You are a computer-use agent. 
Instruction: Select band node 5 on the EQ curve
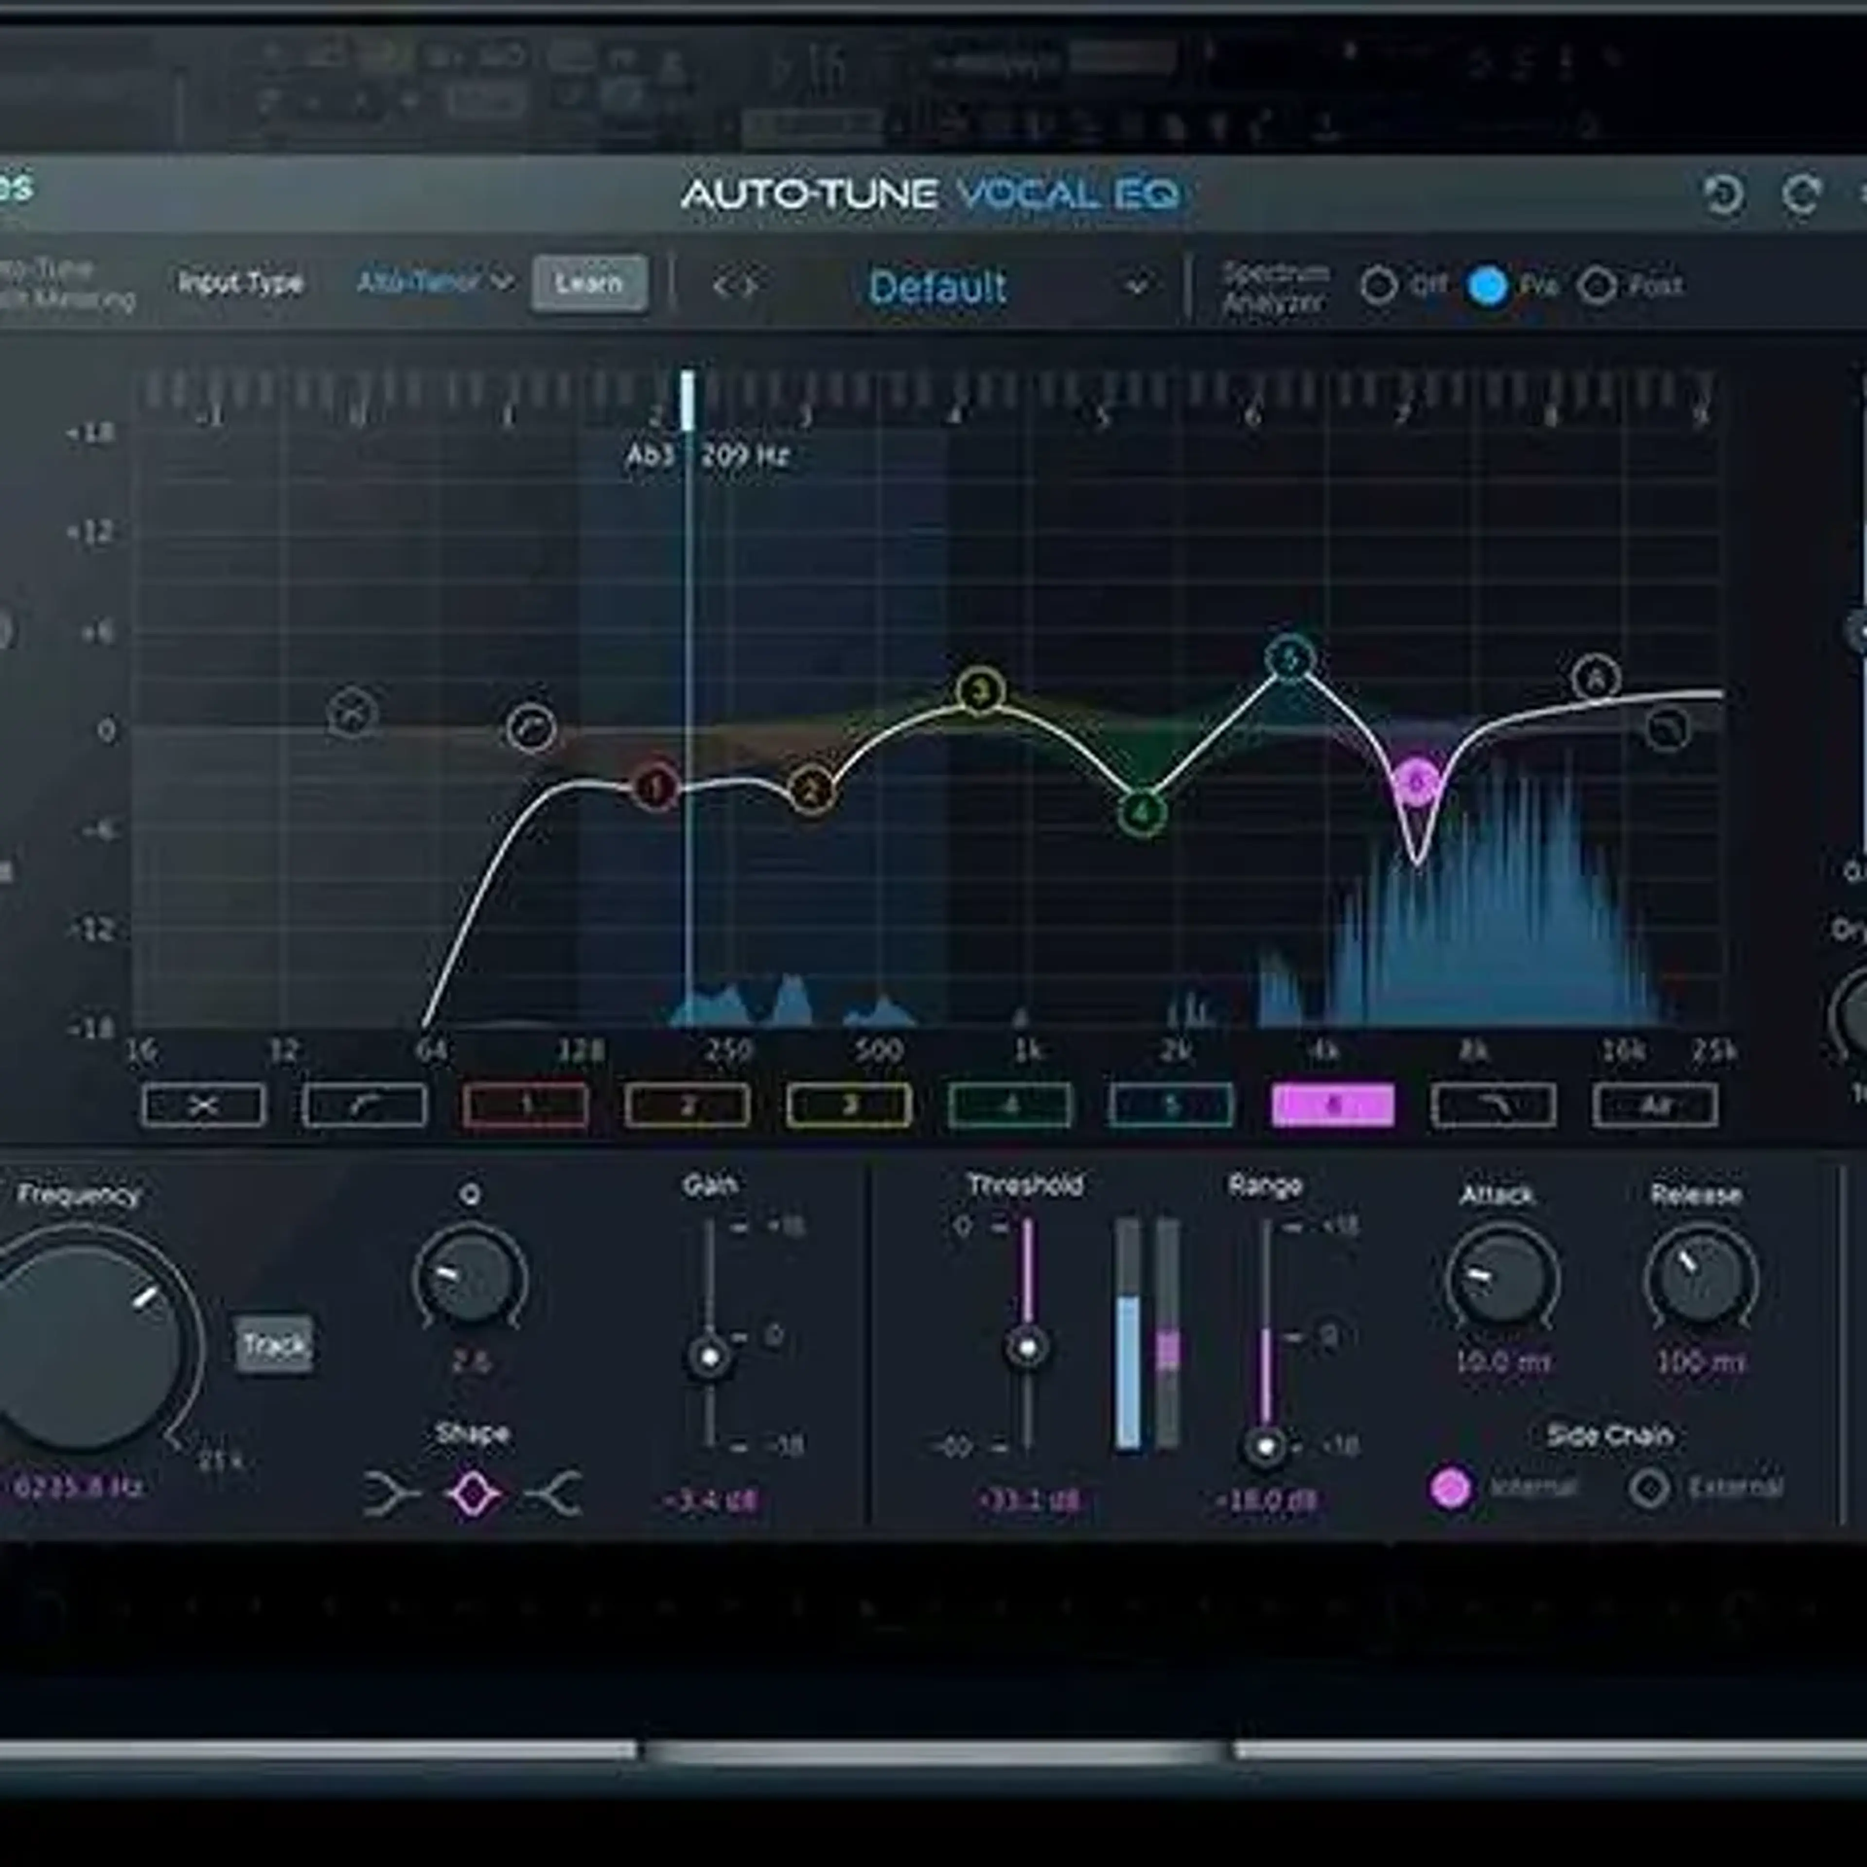point(1290,659)
